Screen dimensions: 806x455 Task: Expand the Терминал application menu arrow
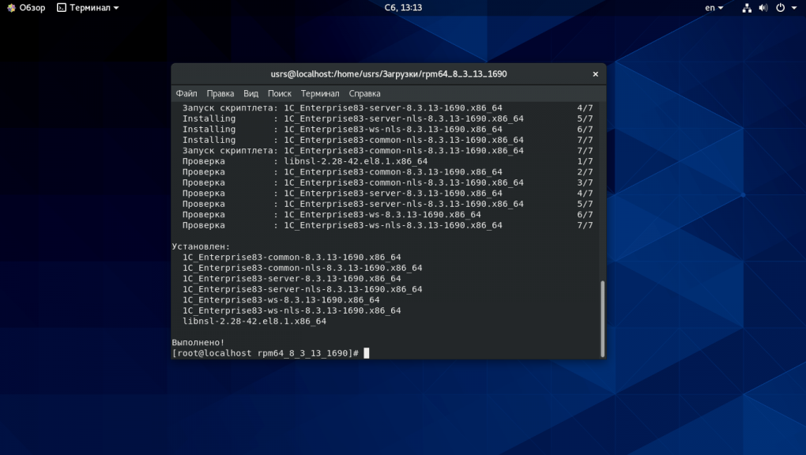pos(116,8)
